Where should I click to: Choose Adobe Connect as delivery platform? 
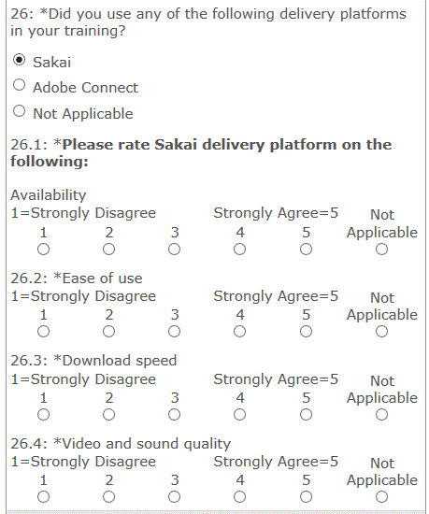tap(19, 85)
